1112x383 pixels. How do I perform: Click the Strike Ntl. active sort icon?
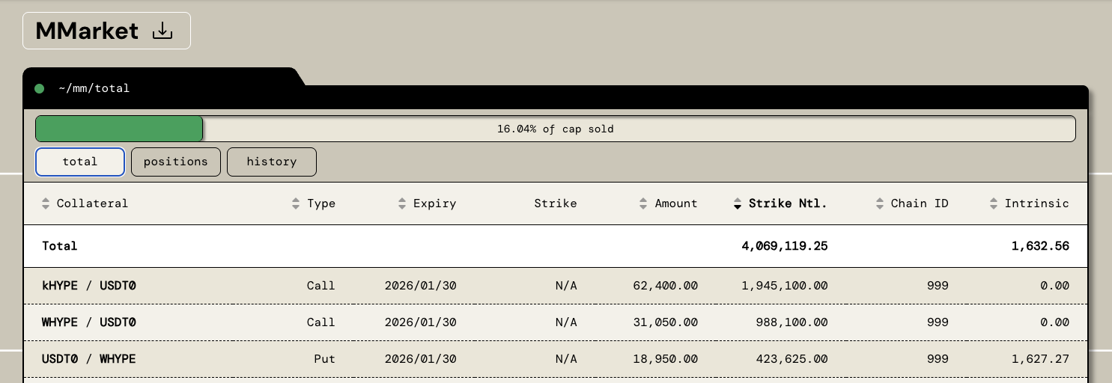click(737, 203)
